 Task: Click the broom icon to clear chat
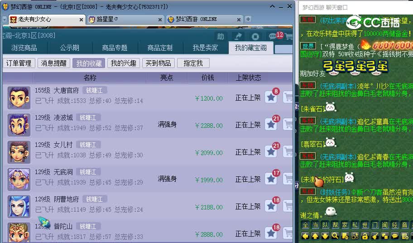point(375,236)
